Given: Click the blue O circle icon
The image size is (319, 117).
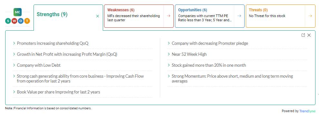Looking at the screenshot, I should (x=21, y=21).
